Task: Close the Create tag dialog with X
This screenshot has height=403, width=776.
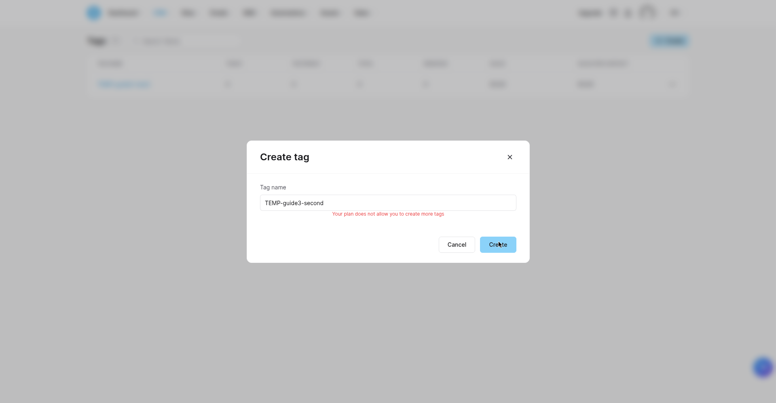Action: [x=510, y=157]
